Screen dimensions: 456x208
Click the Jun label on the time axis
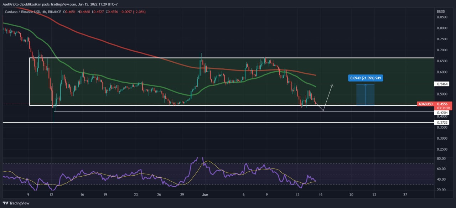click(204, 195)
